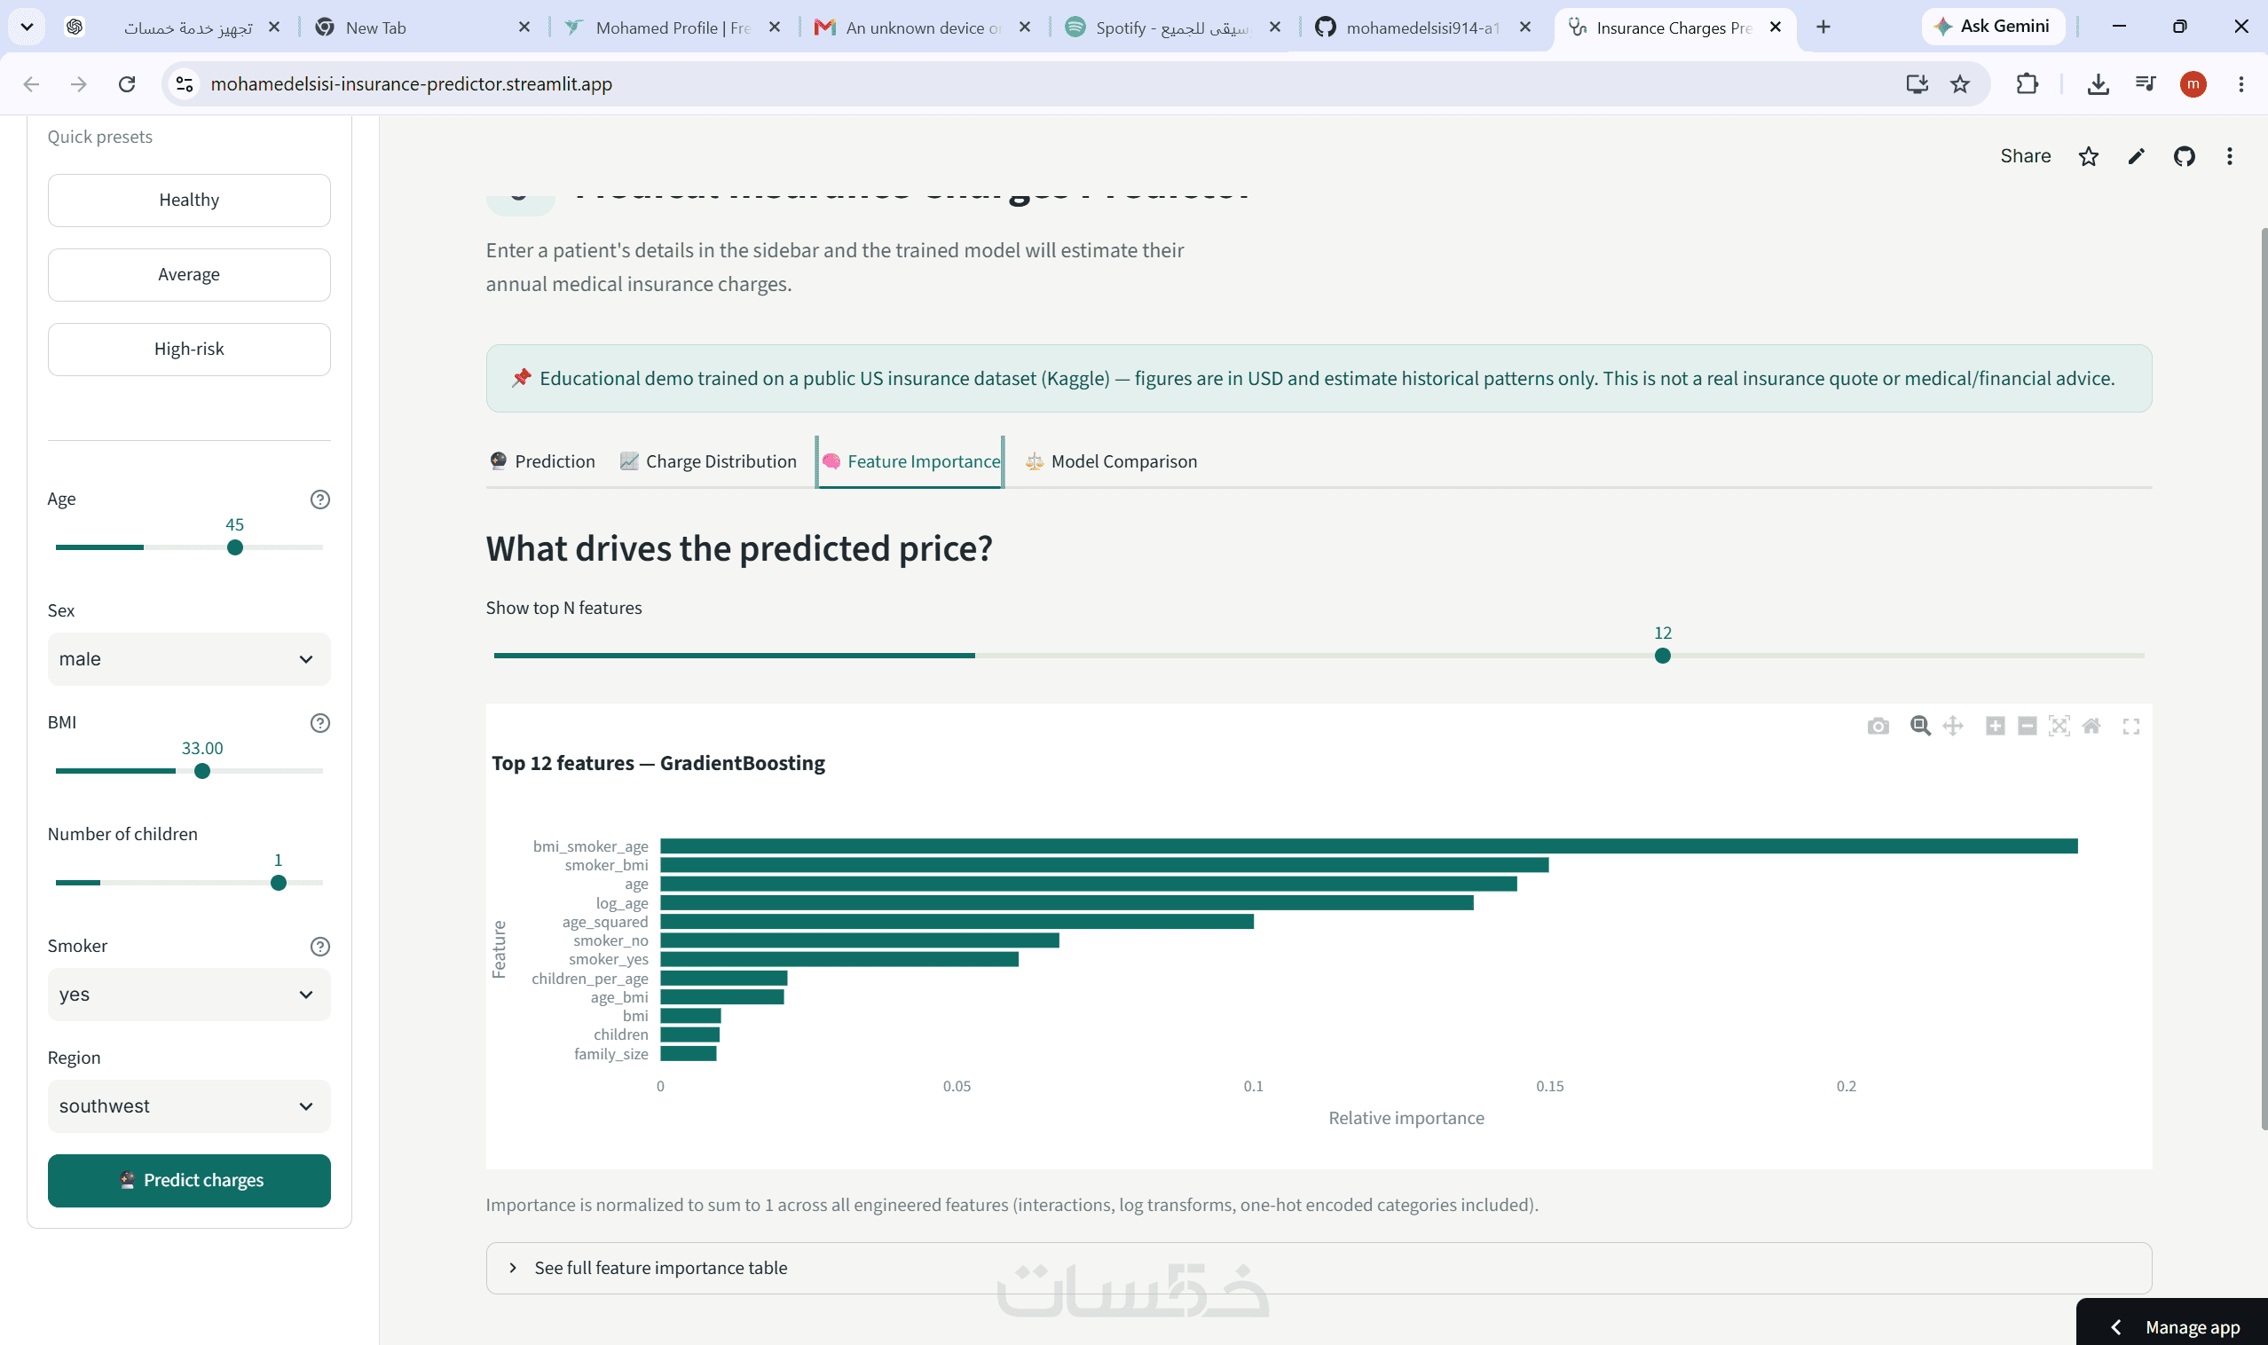This screenshot has height=1345, width=2268.
Task: Click the chart Autoscale icon
Action: [x=2059, y=726]
